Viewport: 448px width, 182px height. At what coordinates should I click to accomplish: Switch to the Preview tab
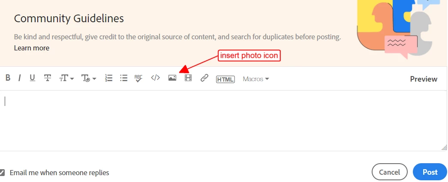click(424, 79)
